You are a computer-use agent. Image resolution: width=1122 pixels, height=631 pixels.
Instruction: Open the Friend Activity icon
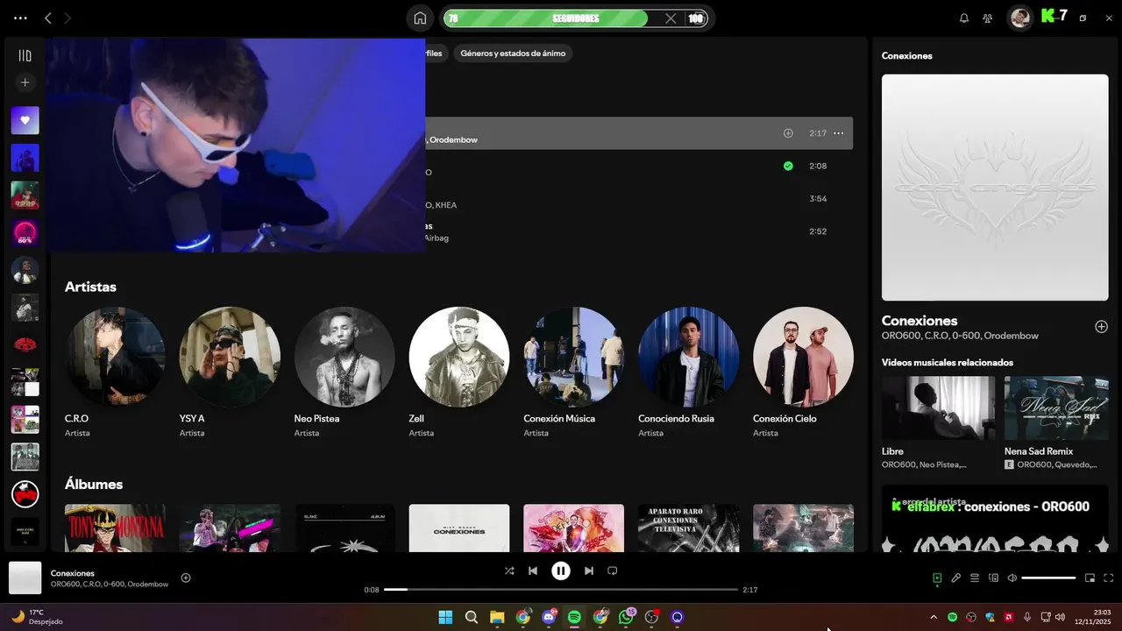pyautogui.click(x=988, y=18)
